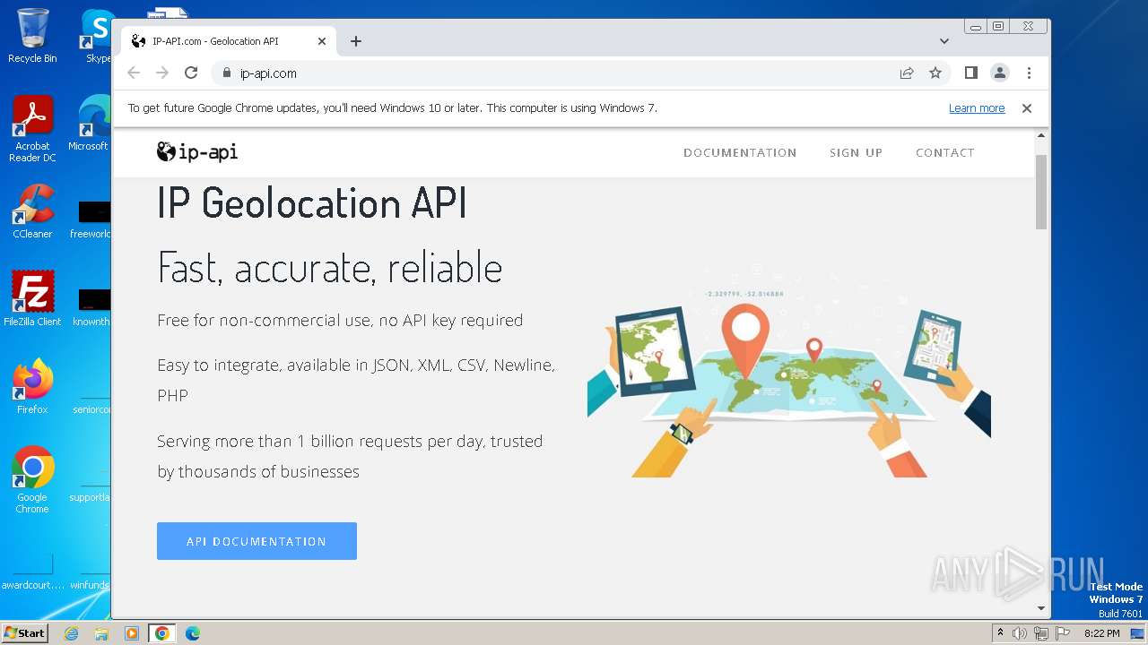Open Microsoft Edge from the taskbar
This screenshot has width=1148, height=645.
coord(192,633)
